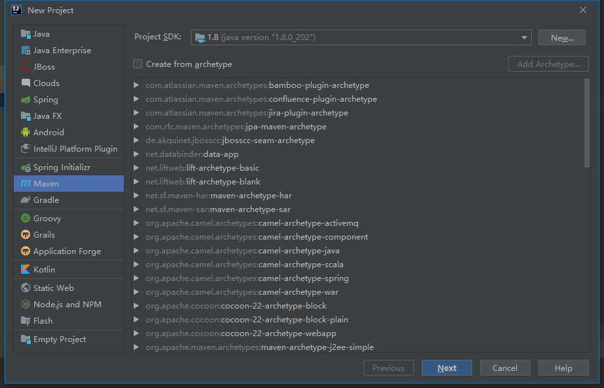Expand jpa-maven-archetype entry
Screen dimensions: 604x388
click(136, 127)
